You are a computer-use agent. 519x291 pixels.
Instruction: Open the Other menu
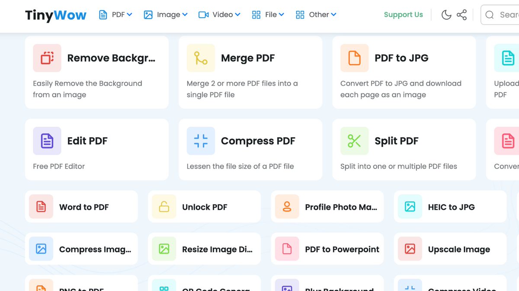[x=316, y=15]
